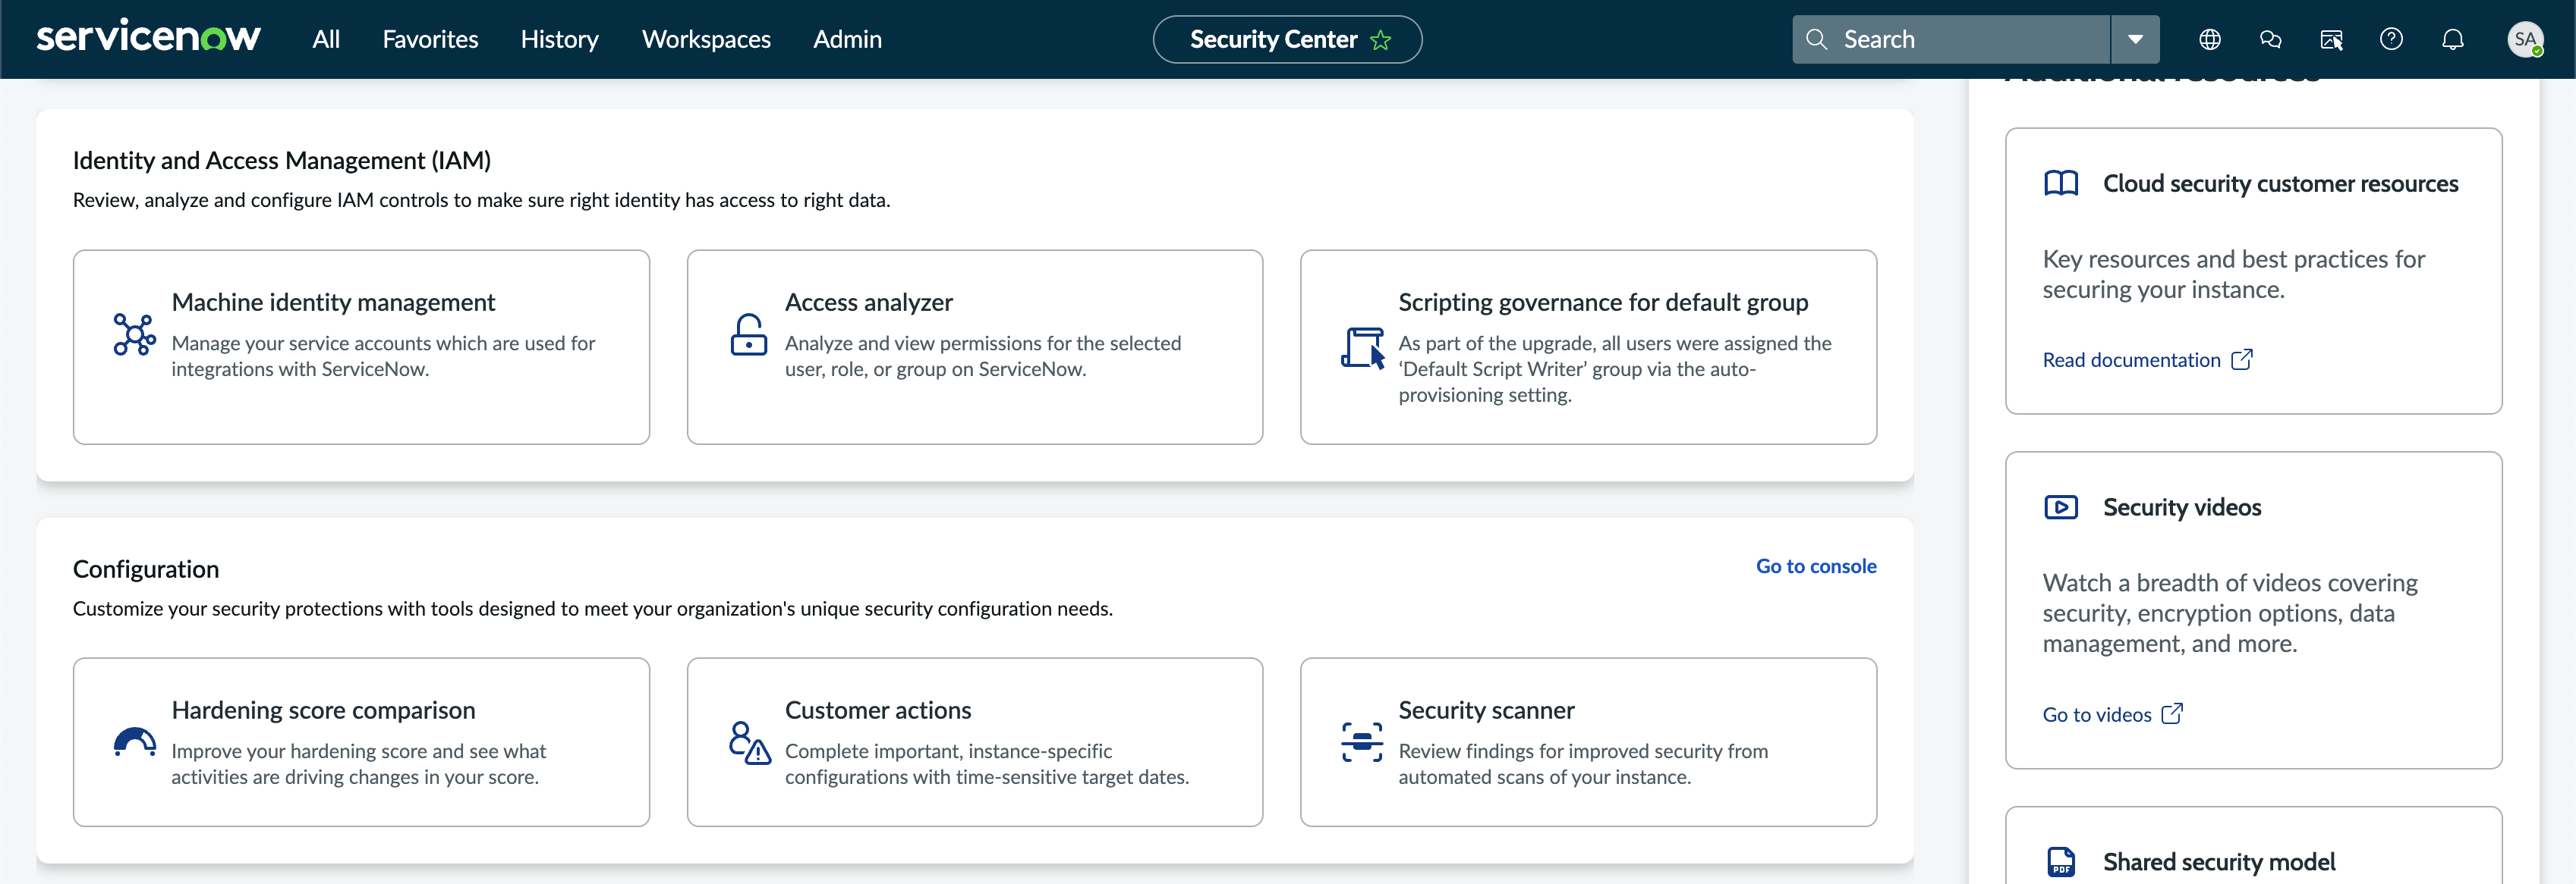Expand the search scope dropdown arrow
This screenshot has width=2576, height=884.
click(x=2135, y=39)
